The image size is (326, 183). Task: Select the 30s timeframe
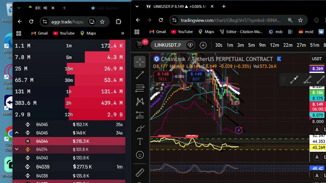pos(219,45)
